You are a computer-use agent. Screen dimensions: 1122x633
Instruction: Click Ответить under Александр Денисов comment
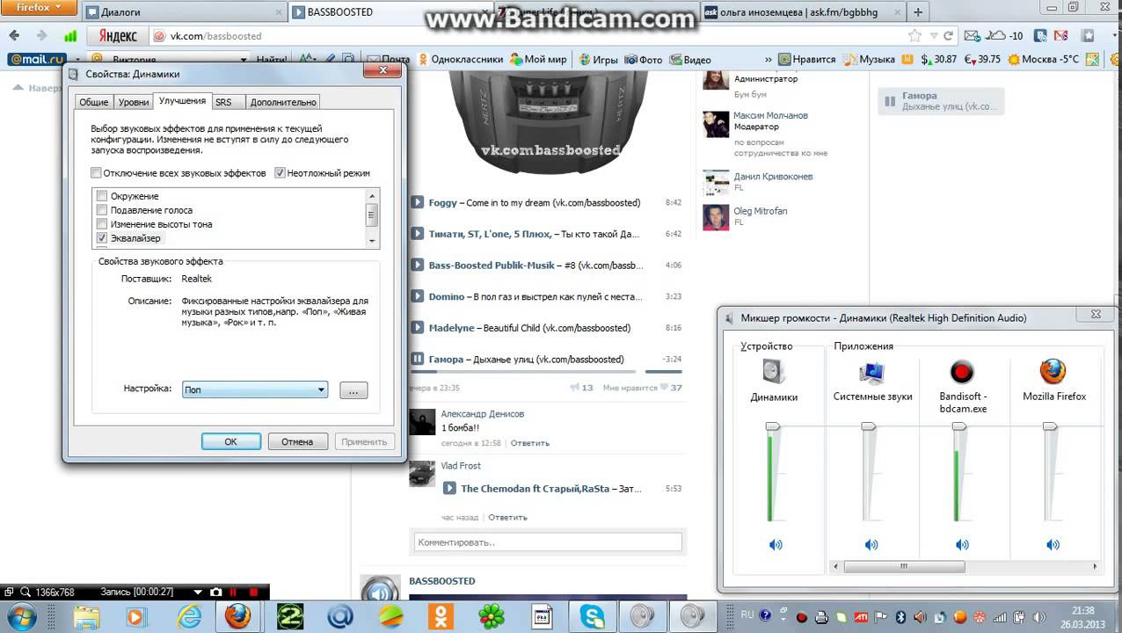(530, 443)
